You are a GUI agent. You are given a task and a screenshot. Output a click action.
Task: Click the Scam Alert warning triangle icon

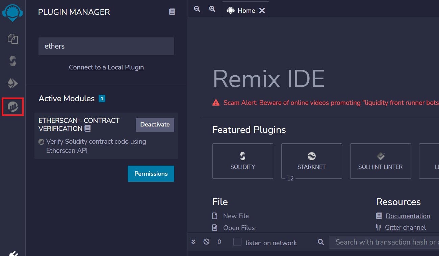click(x=216, y=103)
